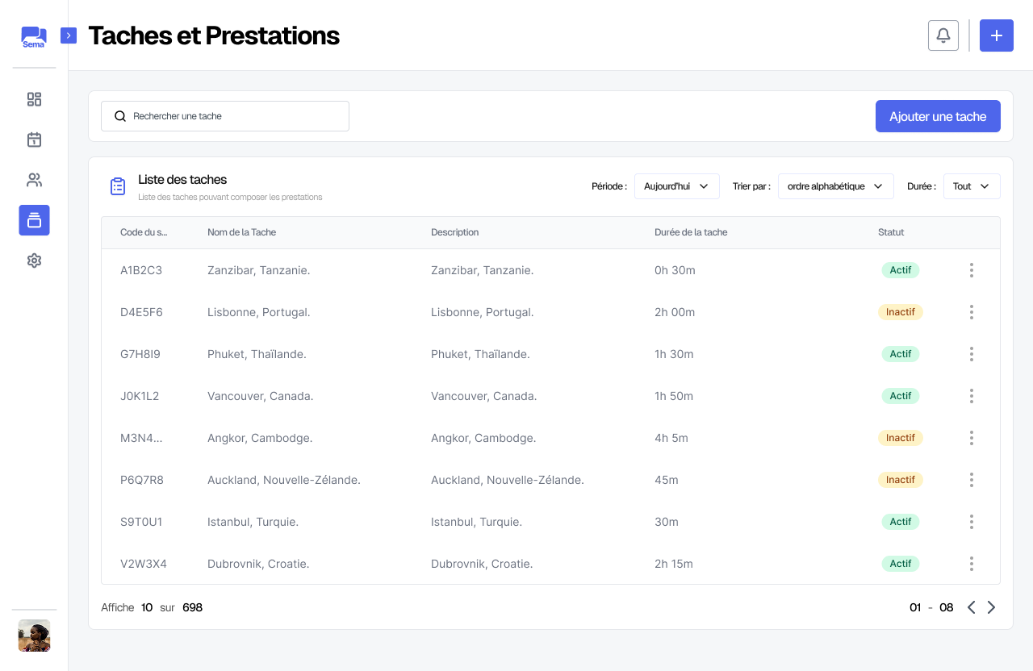The width and height of the screenshot is (1033, 671).
Task: Click the blue plus icon button
Action: click(997, 35)
